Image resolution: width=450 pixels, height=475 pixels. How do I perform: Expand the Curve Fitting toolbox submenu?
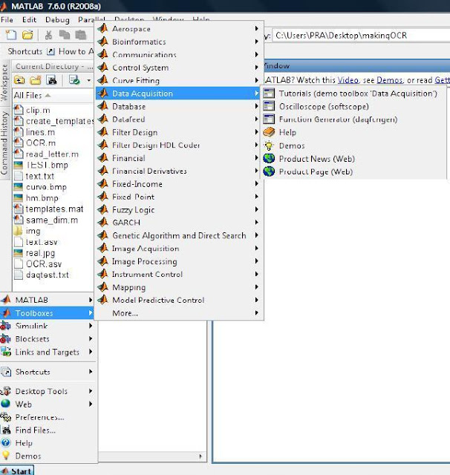178,81
